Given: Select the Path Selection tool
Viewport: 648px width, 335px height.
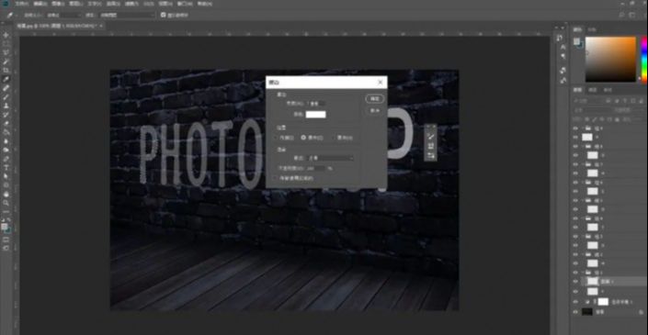Looking at the screenshot, I should pyautogui.click(x=6, y=176).
